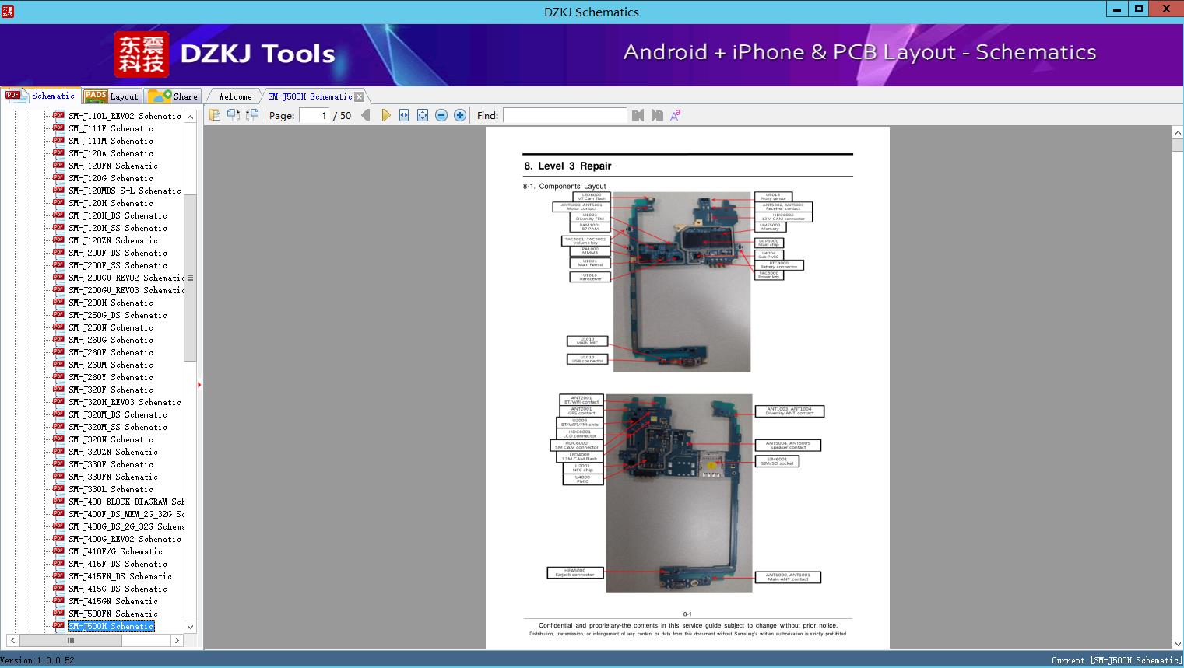Fit whole page icon
Viewport: 1184px width, 668px height.
(x=423, y=115)
